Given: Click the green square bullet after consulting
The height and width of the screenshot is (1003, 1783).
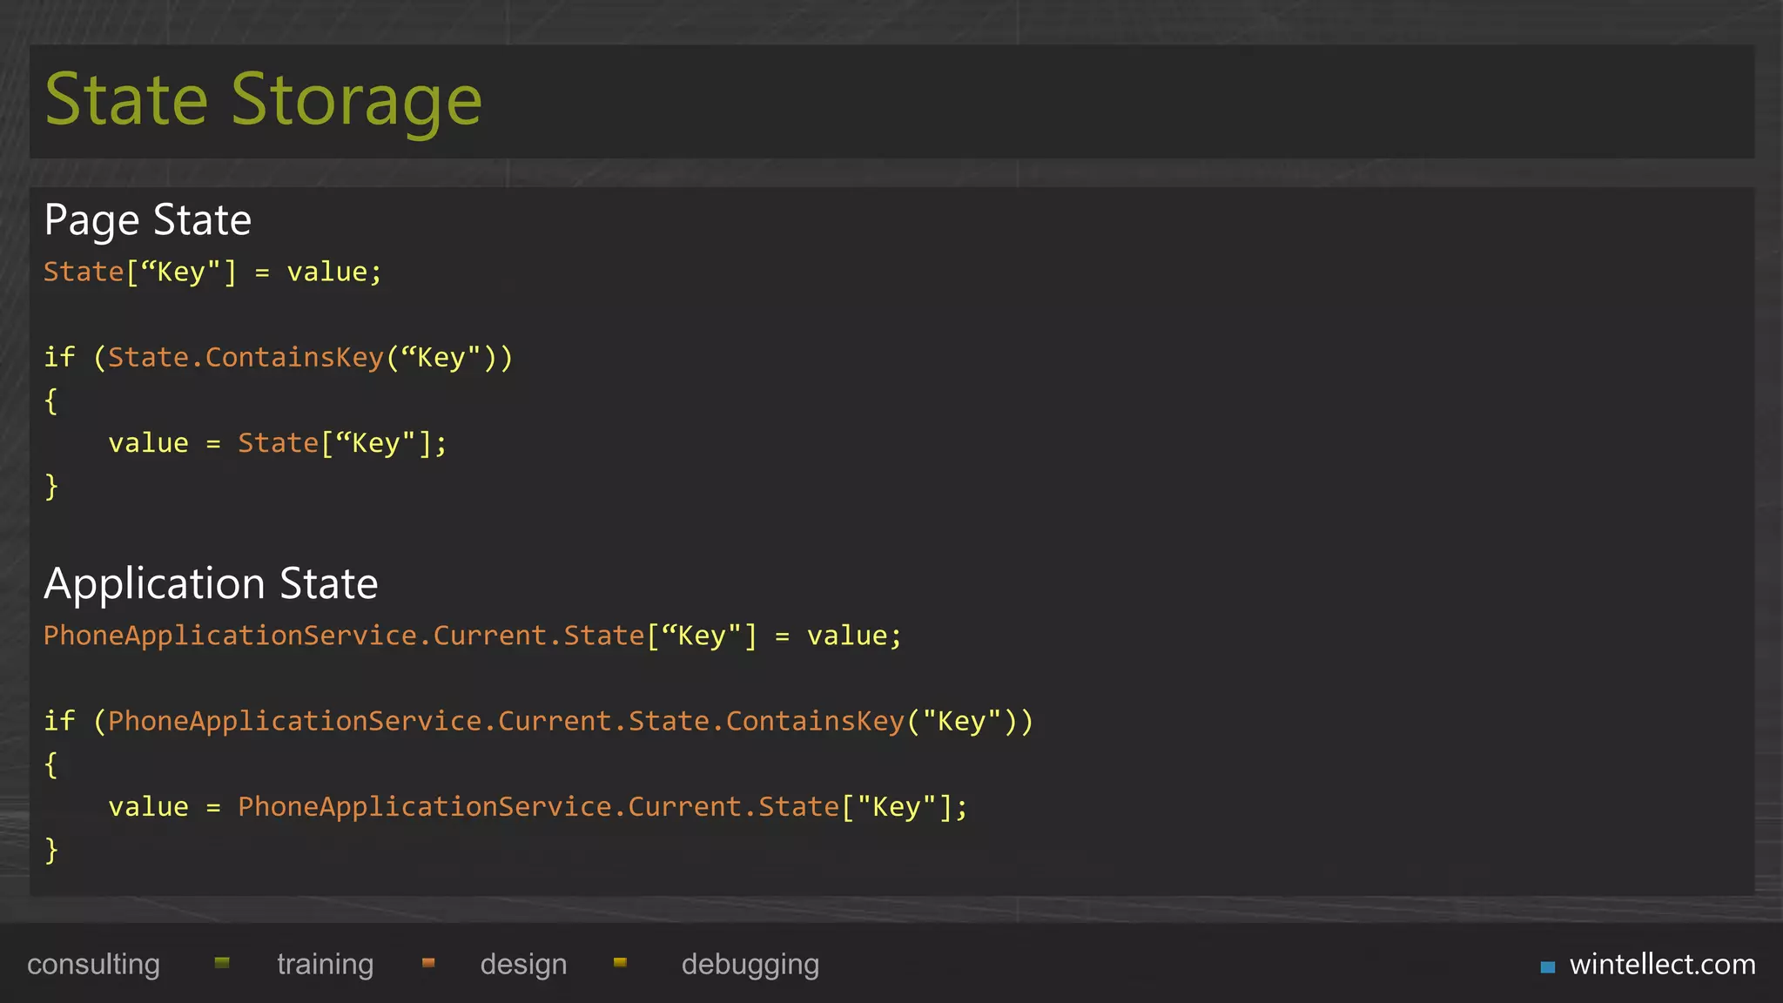Looking at the screenshot, I should click(222, 963).
